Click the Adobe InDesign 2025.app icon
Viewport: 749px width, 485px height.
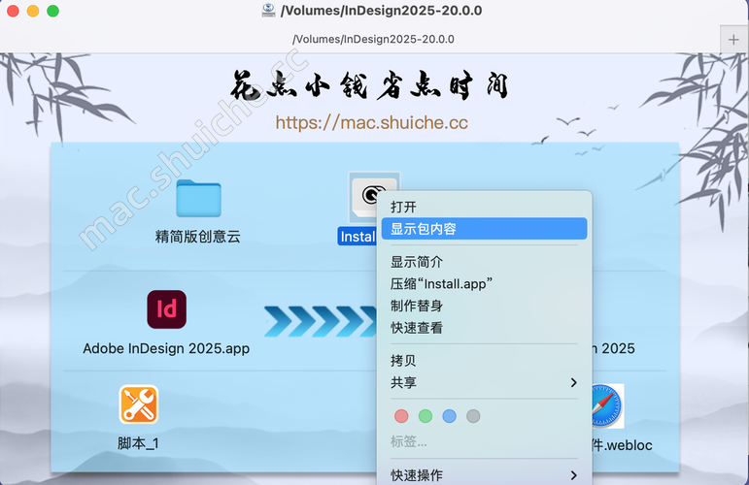[x=166, y=310]
